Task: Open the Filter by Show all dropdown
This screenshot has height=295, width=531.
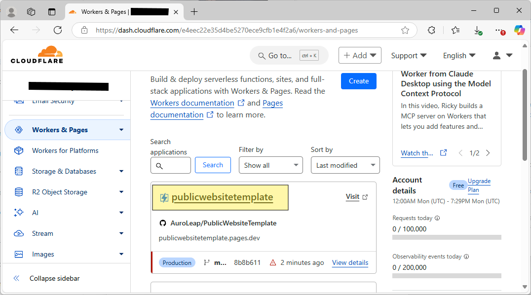Action: click(270, 165)
